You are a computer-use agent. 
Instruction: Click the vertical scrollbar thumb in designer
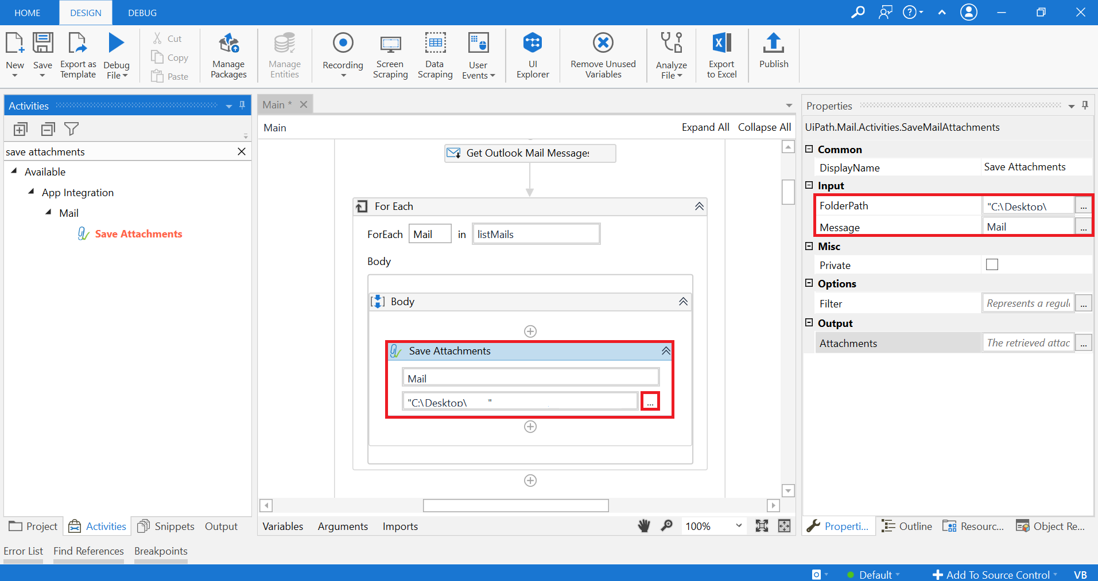tap(788, 192)
